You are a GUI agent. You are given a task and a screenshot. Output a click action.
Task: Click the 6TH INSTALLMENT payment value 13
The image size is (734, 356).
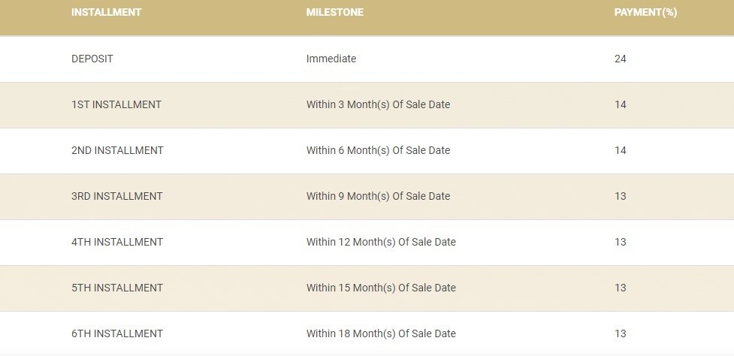point(621,333)
